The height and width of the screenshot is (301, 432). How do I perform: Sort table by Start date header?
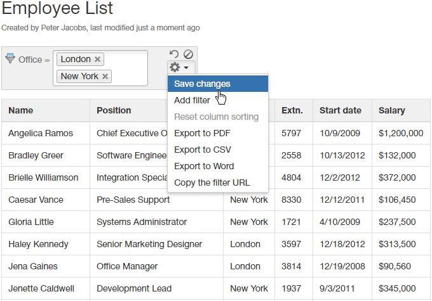(341, 110)
